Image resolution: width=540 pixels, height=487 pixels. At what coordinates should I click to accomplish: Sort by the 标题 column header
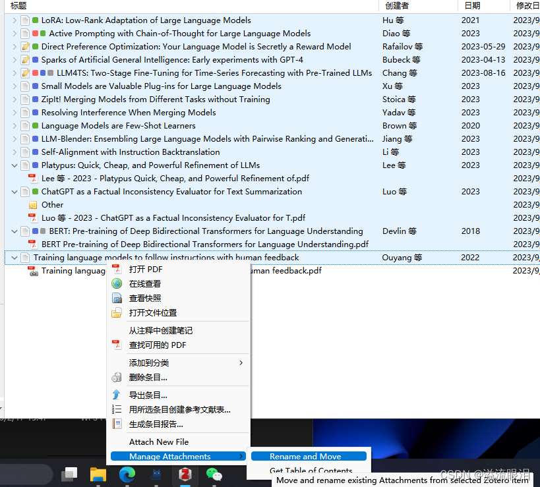191,6
